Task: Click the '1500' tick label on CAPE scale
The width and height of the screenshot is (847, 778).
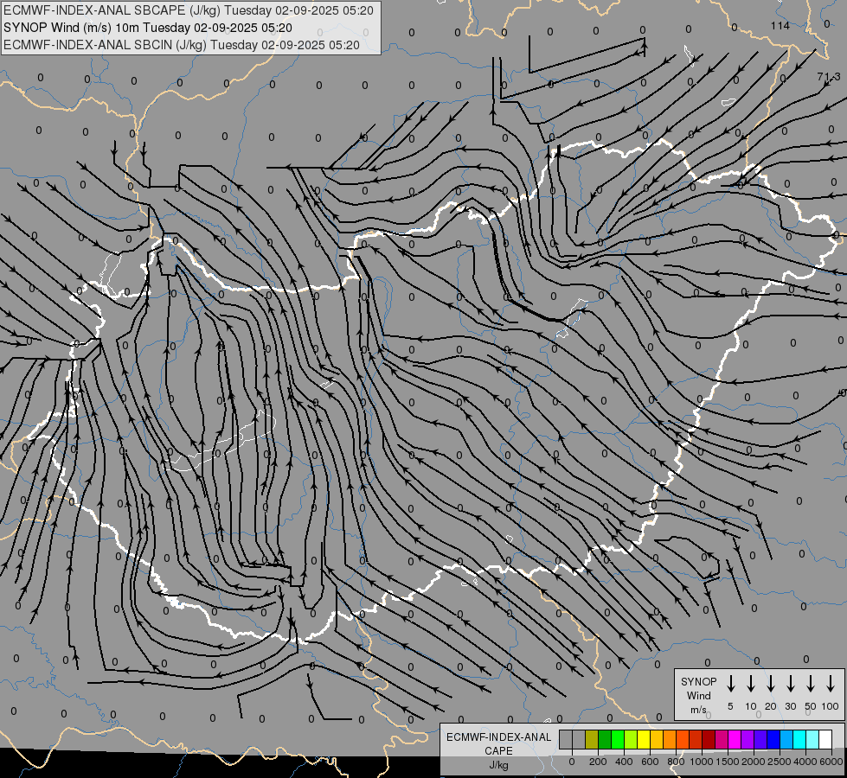Action: click(x=727, y=762)
